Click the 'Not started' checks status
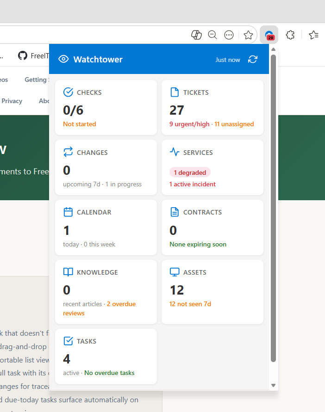The height and width of the screenshot is (412, 325). pyautogui.click(x=80, y=124)
